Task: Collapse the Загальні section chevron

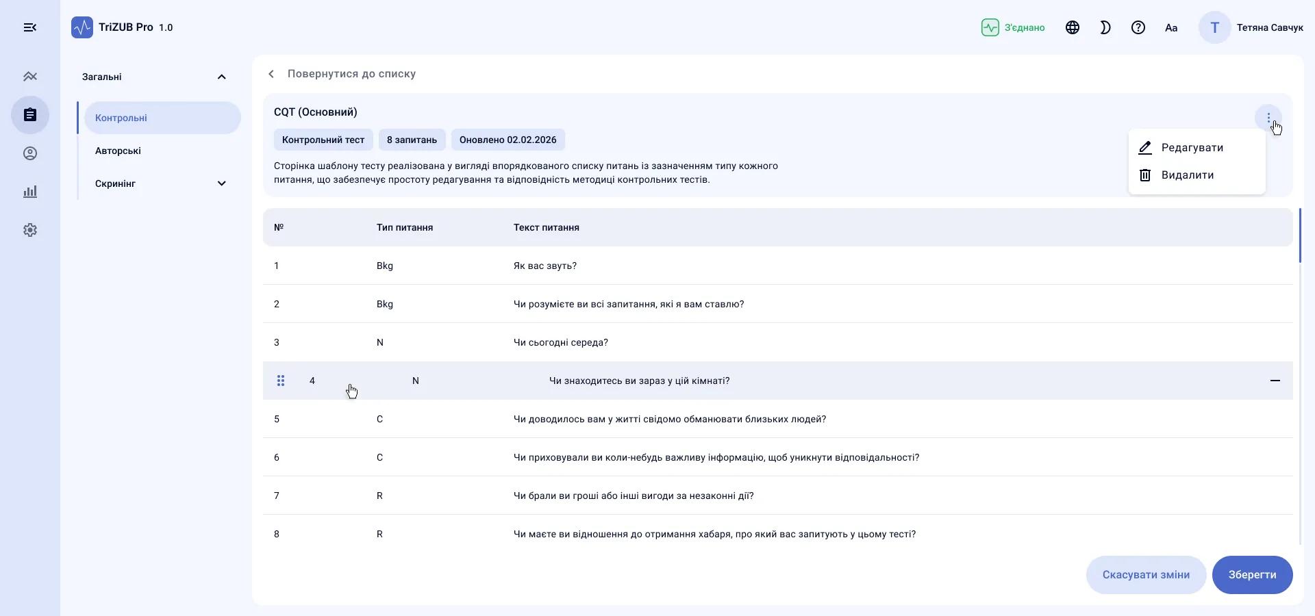Action: coord(222,77)
